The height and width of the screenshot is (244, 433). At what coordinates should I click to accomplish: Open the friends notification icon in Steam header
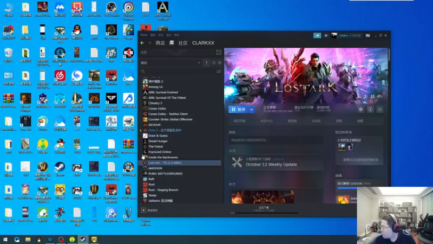pos(326,35)
